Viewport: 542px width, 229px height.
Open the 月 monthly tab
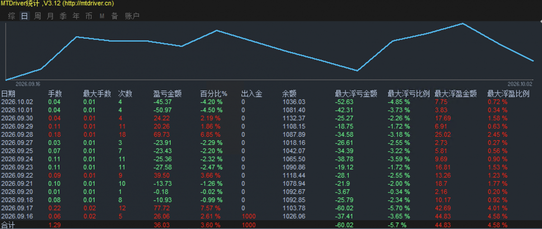(51, 16)
